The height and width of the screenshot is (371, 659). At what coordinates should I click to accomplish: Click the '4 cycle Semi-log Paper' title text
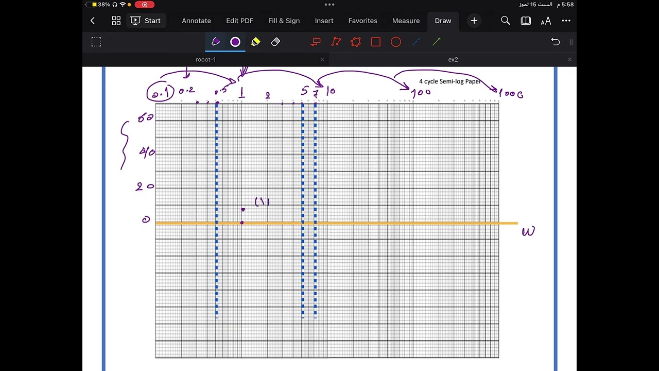point(449,81)
